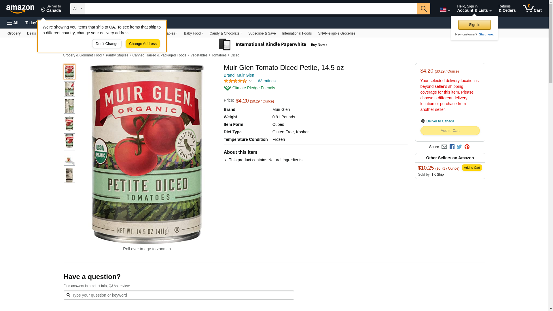This screenshot has width=553, height=311.
Task: Open the shopping cart
Action: click(x=532, y=9)
